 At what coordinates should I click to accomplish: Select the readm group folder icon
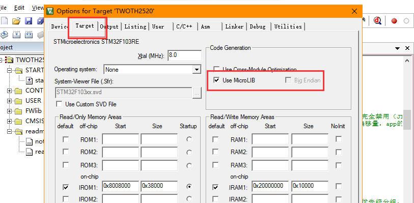(x=19, y=131)
